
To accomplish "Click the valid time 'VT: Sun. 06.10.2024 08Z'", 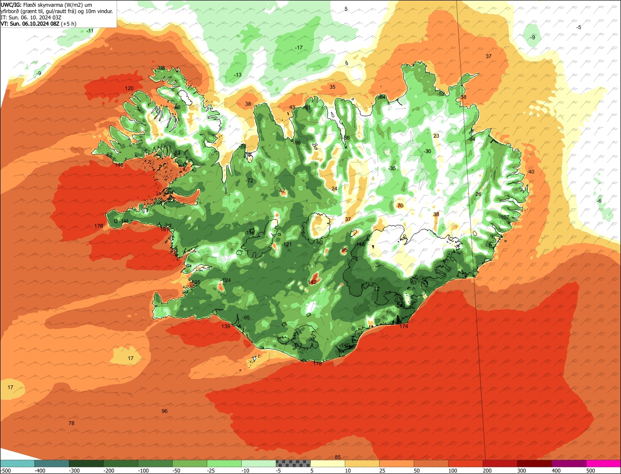I will pyautogui.click(x=30, y=23).
